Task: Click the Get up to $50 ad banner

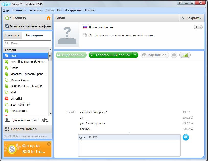Action: [28, 149]
